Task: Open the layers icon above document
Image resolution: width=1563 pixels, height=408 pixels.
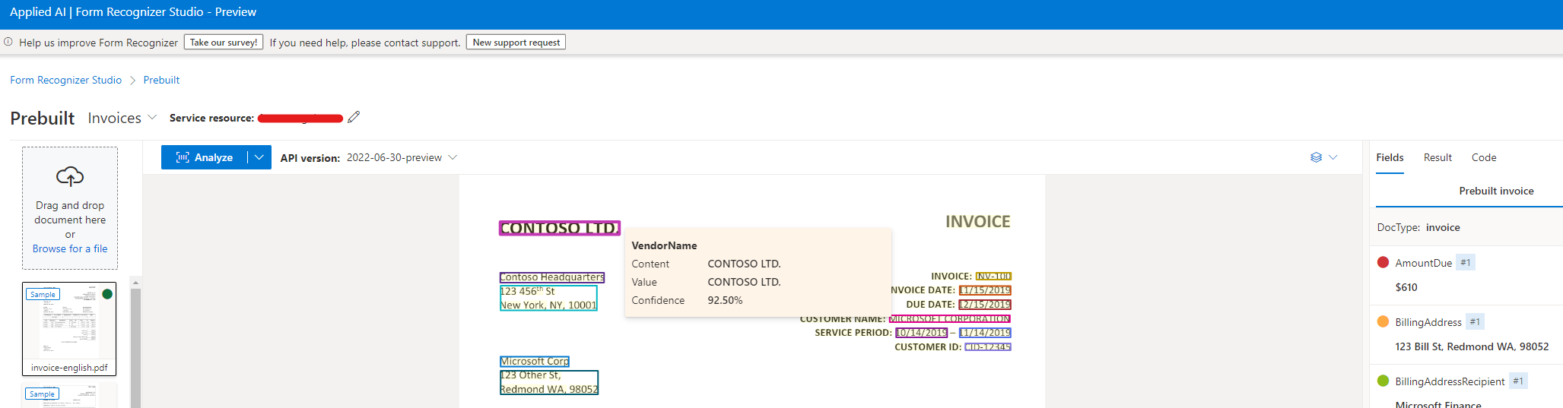Action: [x=1316, y=157]
